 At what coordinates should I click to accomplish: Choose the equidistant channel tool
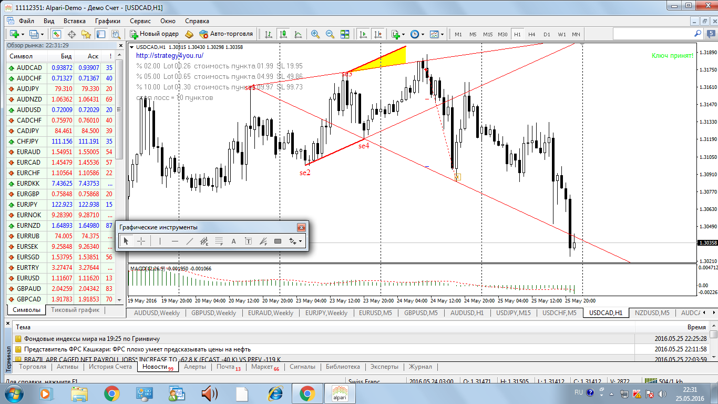(x=204, y=241)
